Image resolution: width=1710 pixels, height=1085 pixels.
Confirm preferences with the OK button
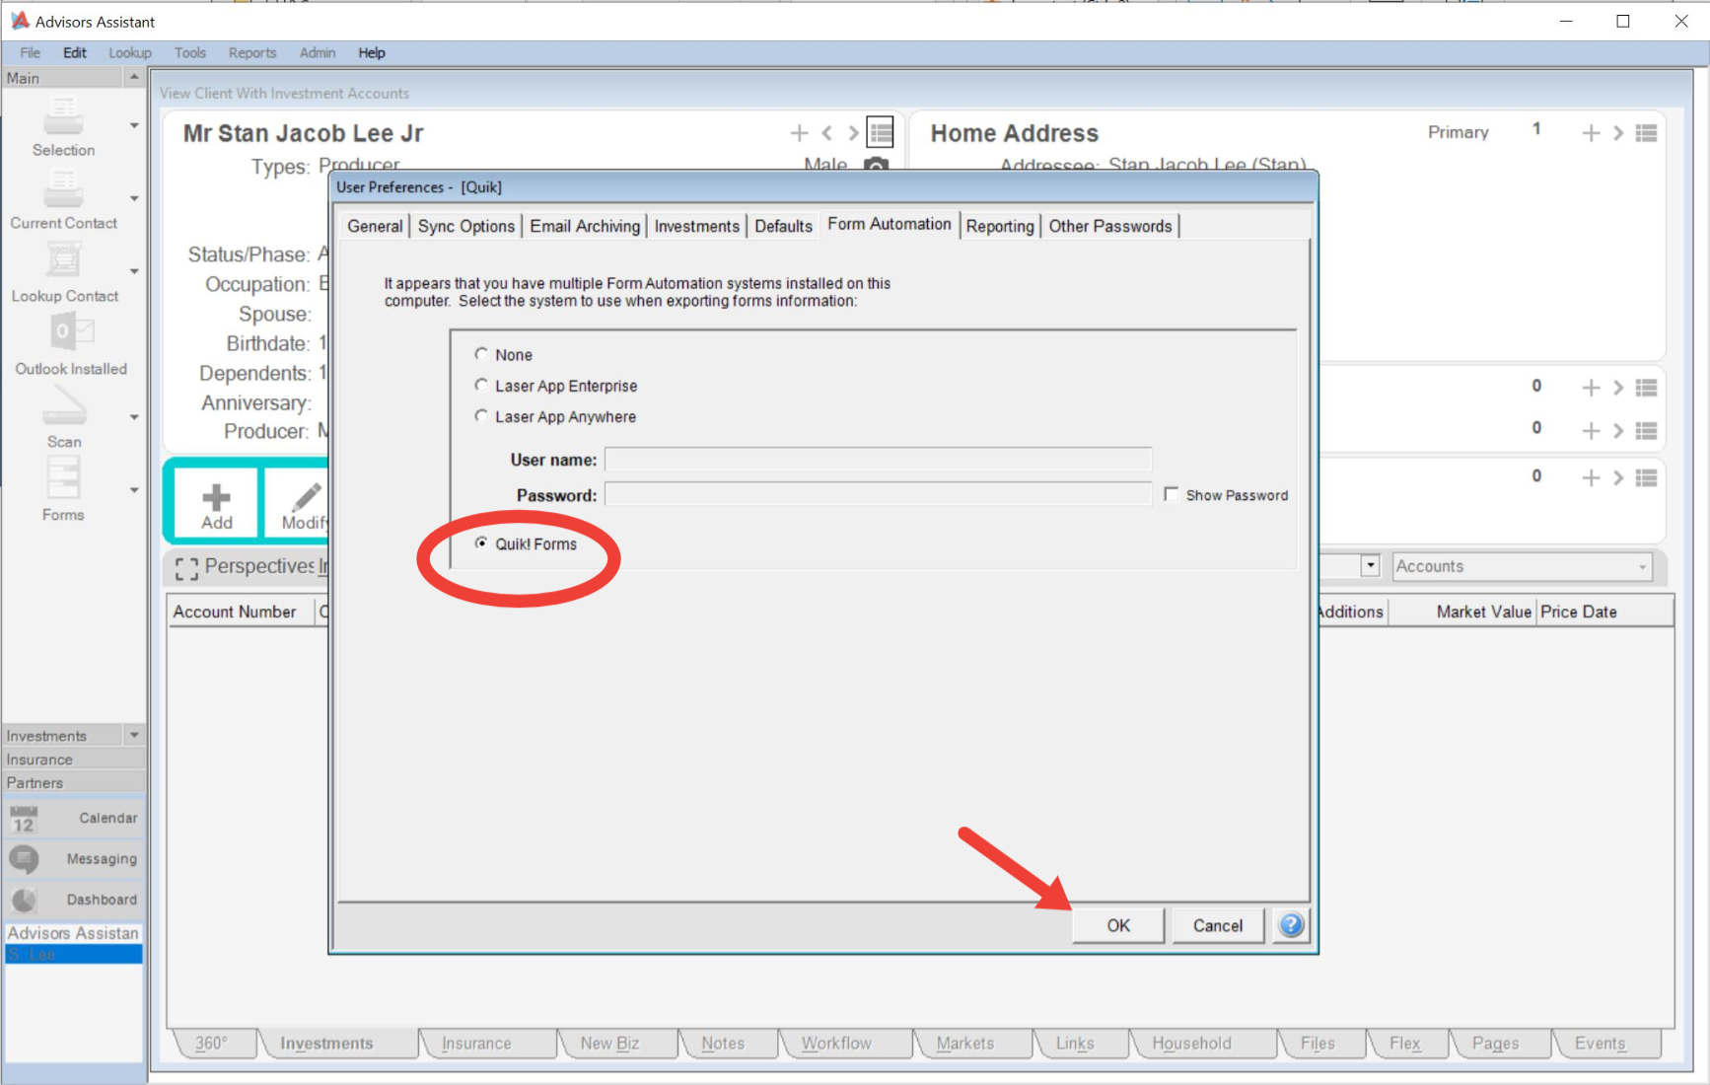point(1118,925)
